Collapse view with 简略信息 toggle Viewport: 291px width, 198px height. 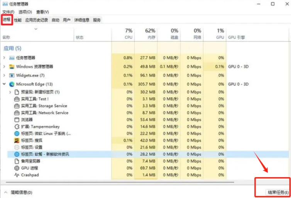(x=18, y=193)
